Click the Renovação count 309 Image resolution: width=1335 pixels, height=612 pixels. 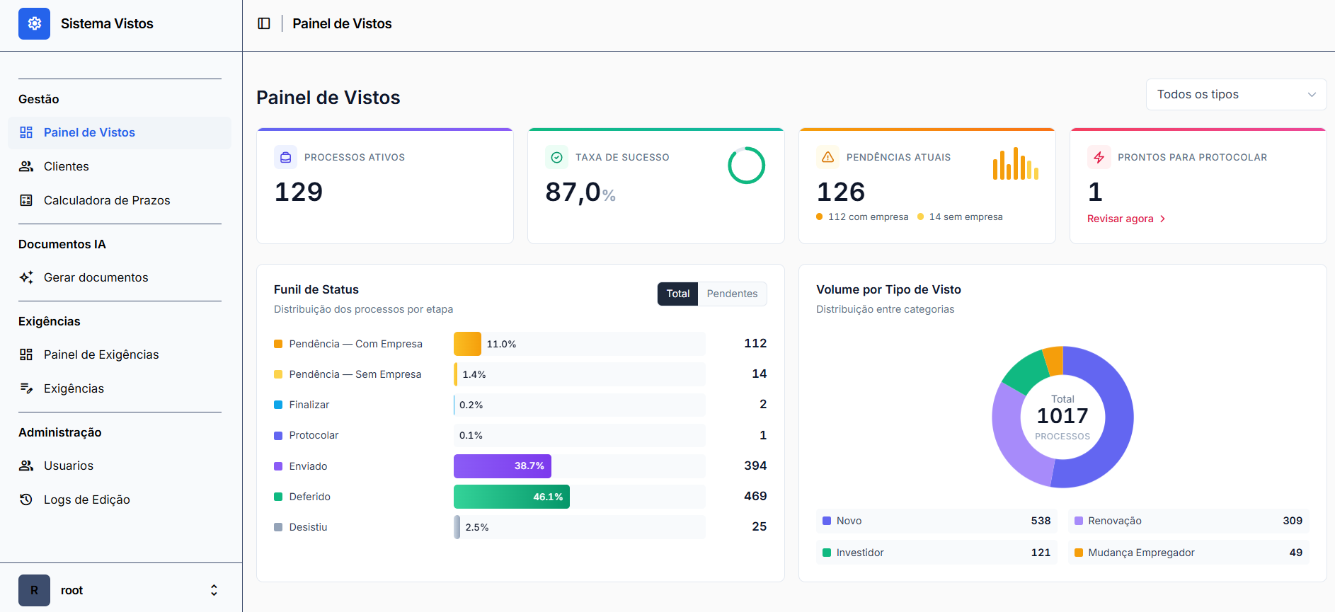click(1293, 521)
